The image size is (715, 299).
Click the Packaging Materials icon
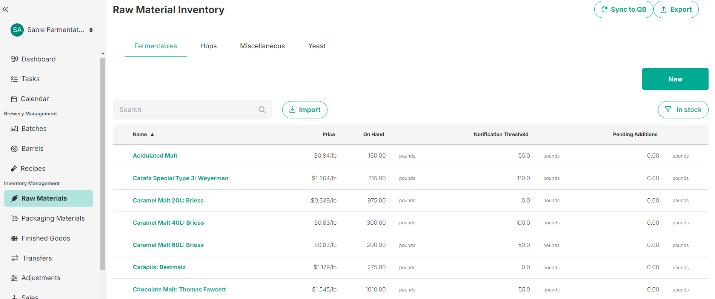pyautogui.click(x=14, y=218)
